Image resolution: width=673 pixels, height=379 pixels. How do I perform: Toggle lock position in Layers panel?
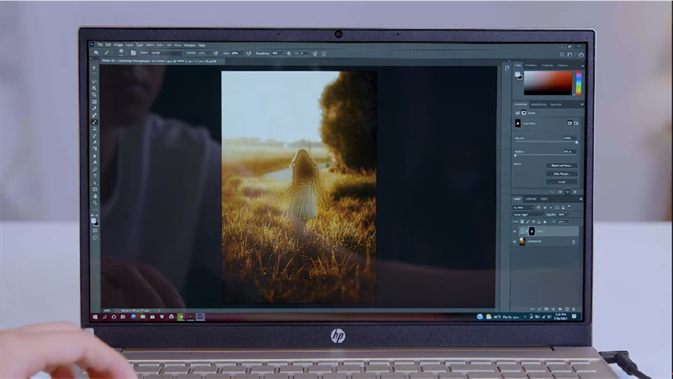click(533, 222)
